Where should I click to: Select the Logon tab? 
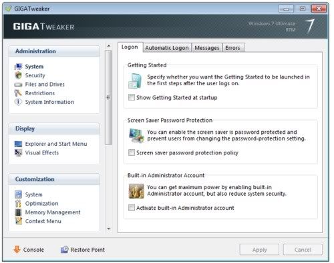pyautogui.click(x=130, y=47)
